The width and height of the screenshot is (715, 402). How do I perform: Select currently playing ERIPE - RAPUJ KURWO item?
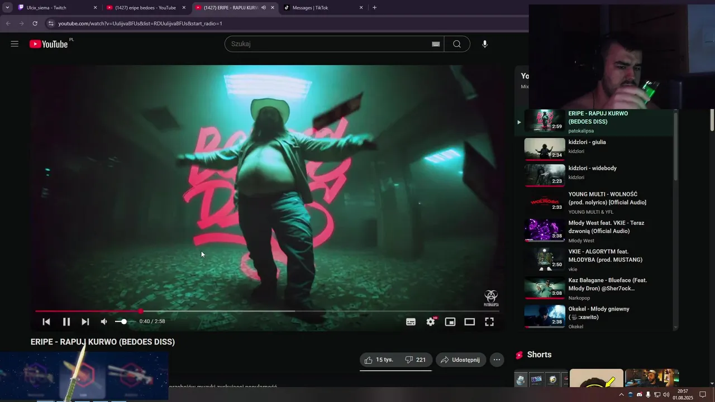(594, 122)
